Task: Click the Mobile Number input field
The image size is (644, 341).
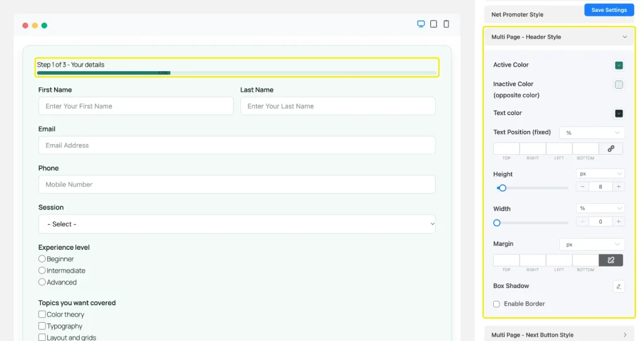Action: [x=237, y=184]
